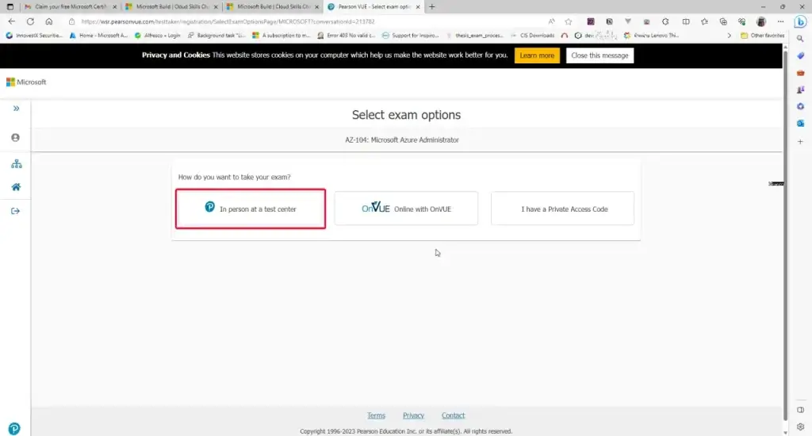Open the Contact footer link

453,415
